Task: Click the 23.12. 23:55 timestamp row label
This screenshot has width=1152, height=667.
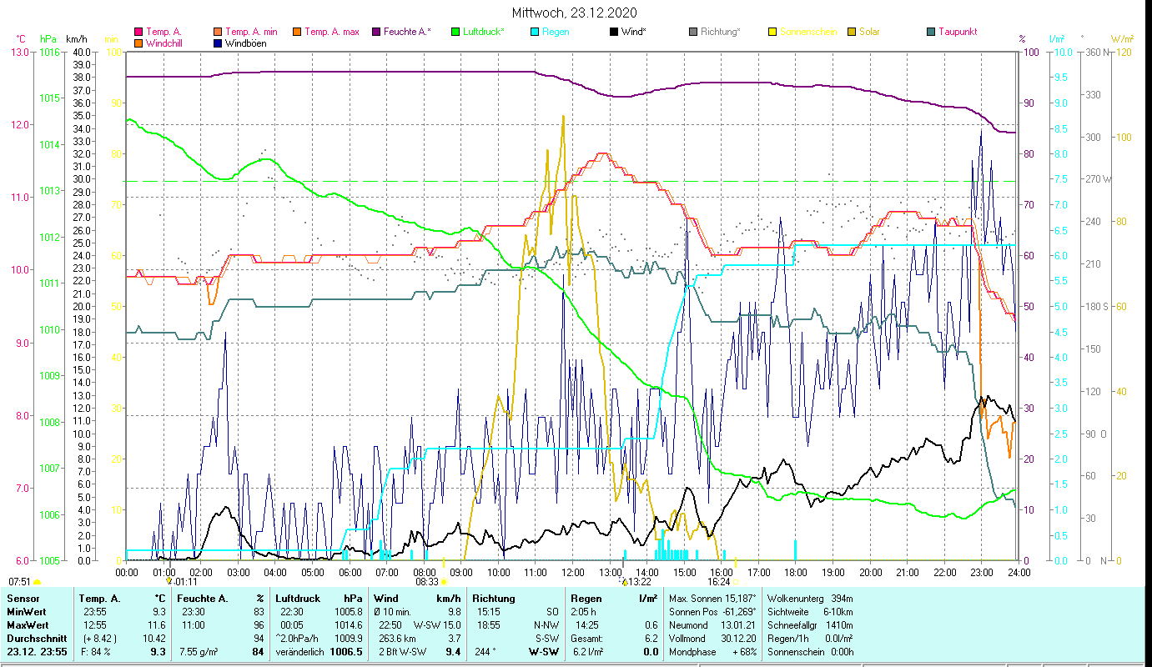Action: 38,652
